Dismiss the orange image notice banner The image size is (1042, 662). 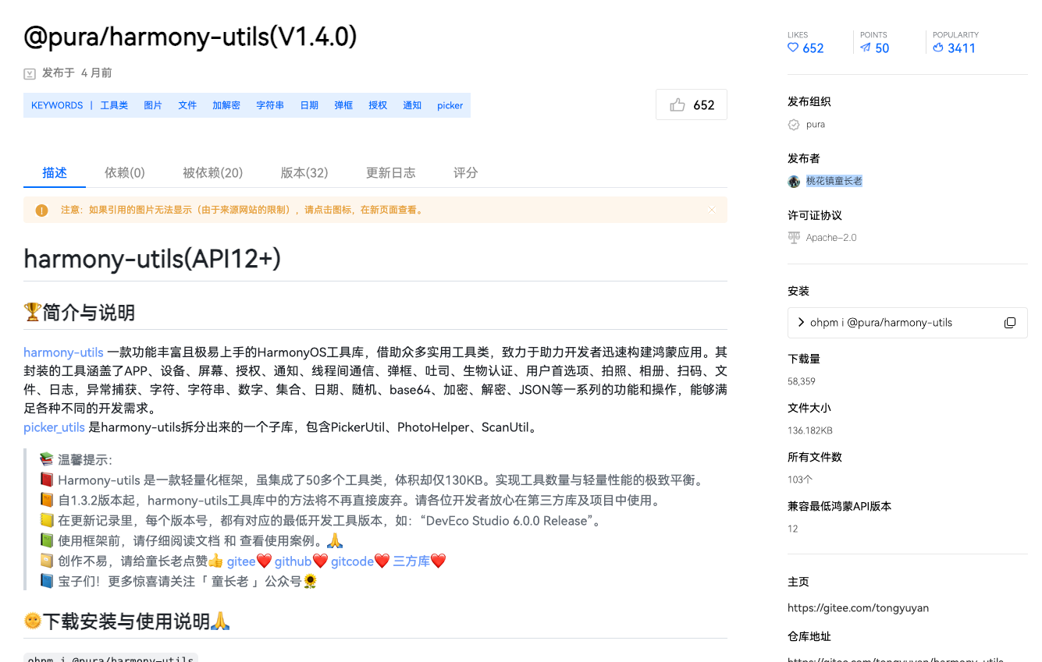pyautogui.click(x=712, y=210)
